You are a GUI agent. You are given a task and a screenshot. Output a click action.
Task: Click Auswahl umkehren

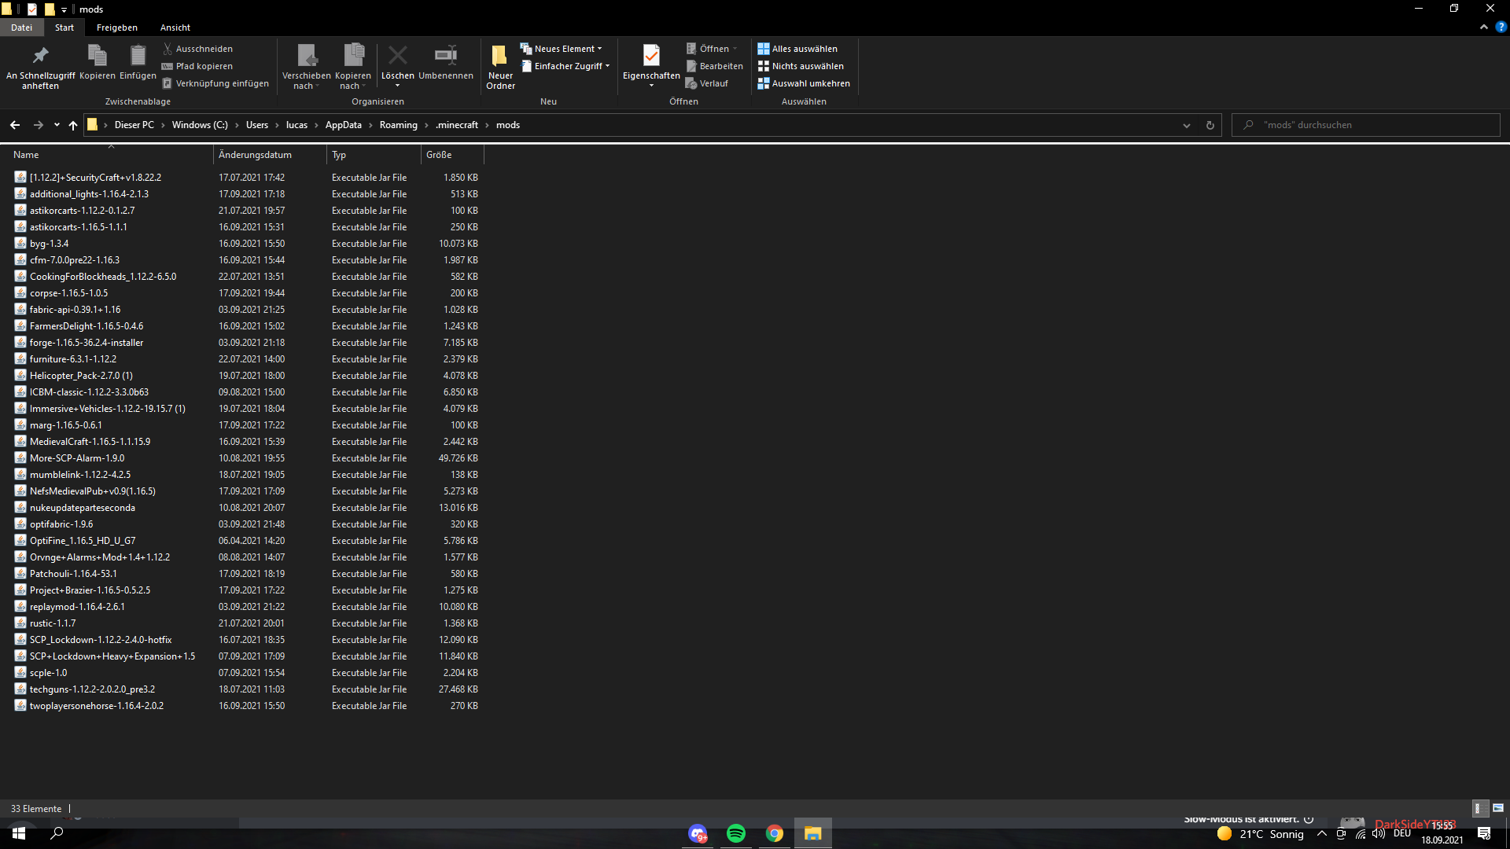pyautogui.click(x=804, y=83)
